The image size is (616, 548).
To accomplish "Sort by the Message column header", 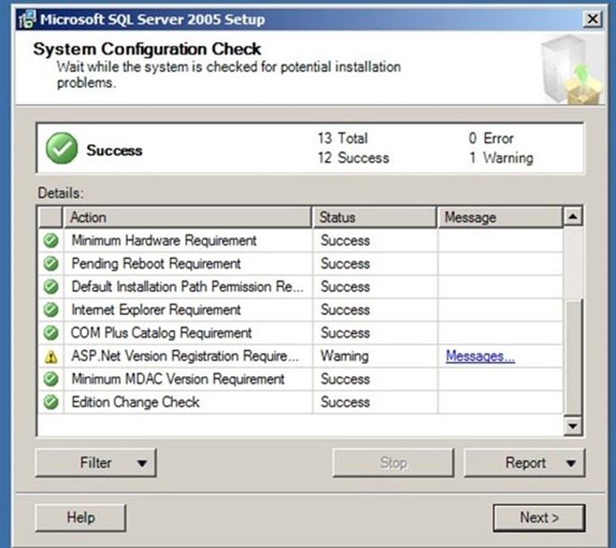I will (500, 218).
